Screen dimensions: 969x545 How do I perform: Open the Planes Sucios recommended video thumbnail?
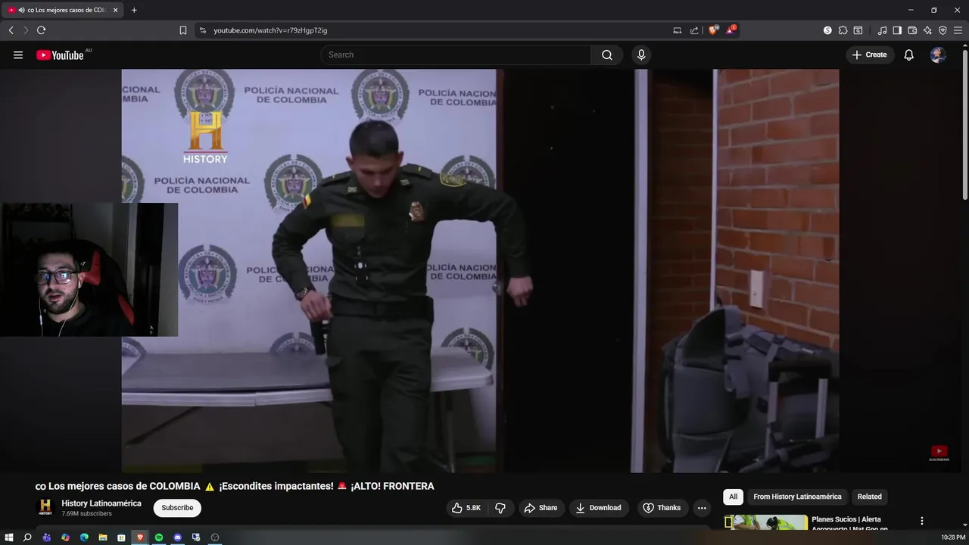[x=766, y=522]
